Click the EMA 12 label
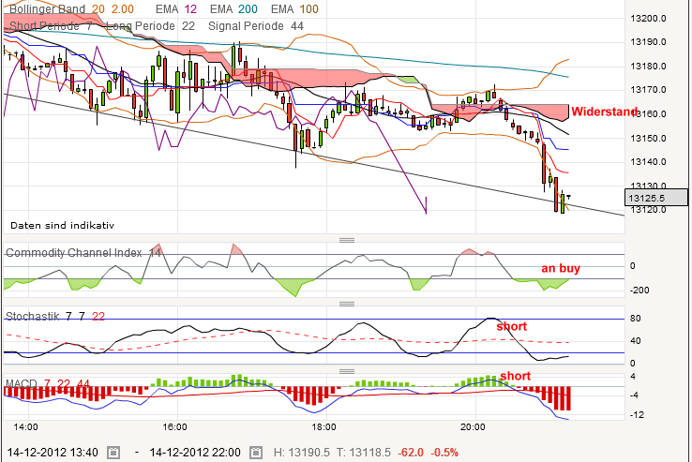The height and width of the screenshot is (462, 692). pos(176,9)
